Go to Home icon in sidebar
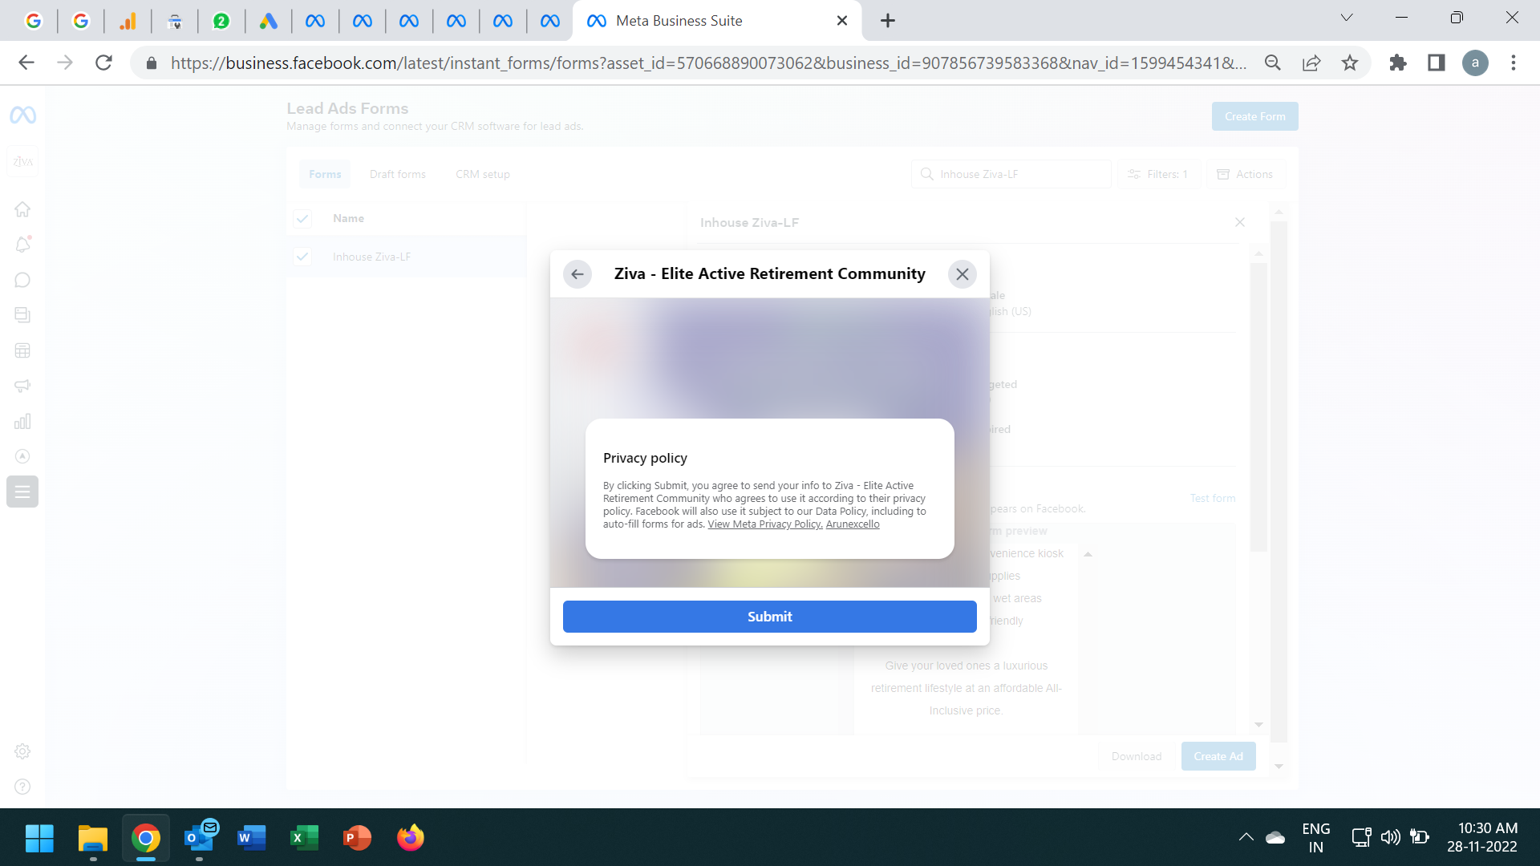This screenshot has width=1540, height=866. [22, 209]
